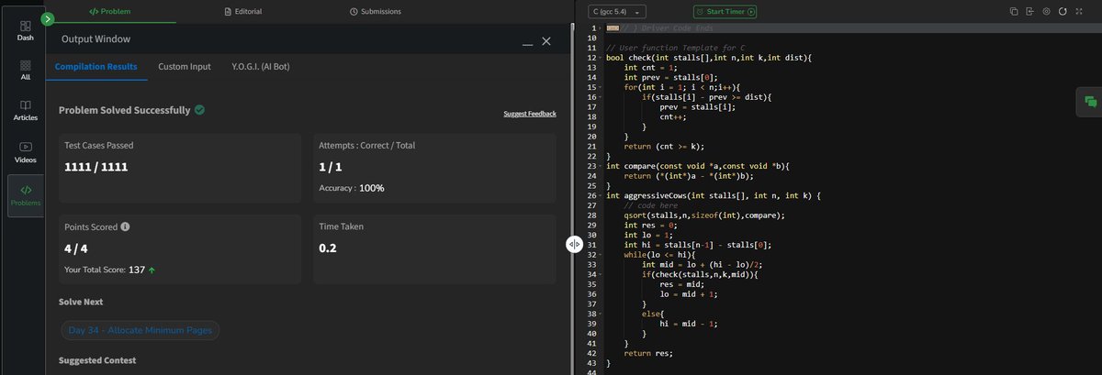Screen dimensions: 1102x375
Task: Collapse the driver code fold on line 1
Action: tap(601, 28)
